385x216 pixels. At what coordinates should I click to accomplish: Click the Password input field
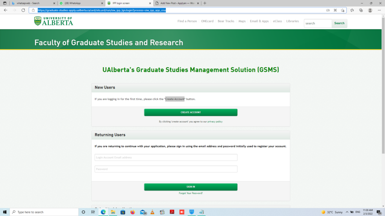pyautogui.click(x=166, y=169)
